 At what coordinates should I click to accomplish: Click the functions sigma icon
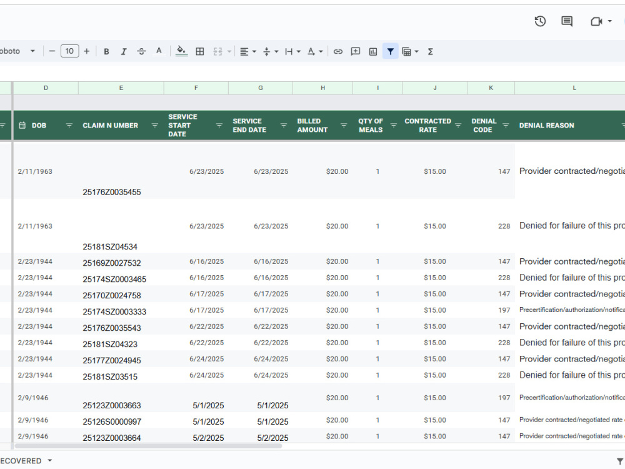(x=431, y=51)
